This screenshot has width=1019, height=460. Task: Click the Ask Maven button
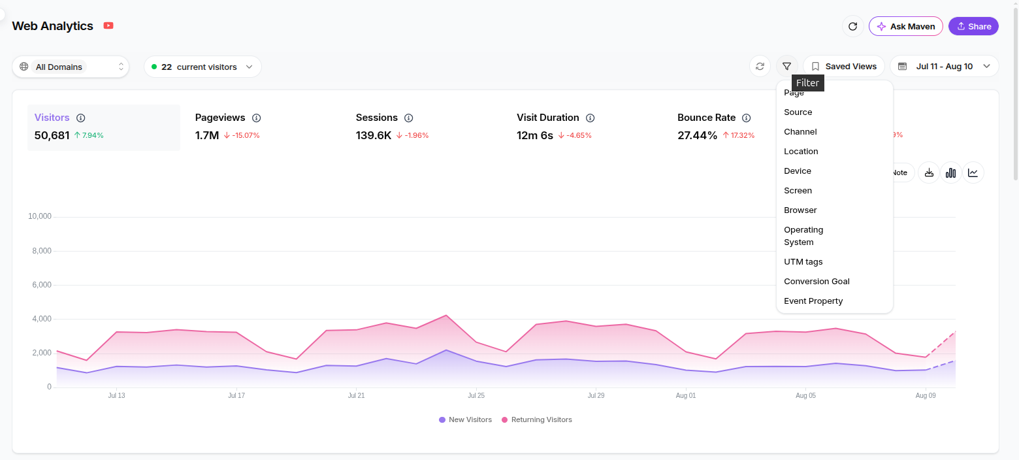click(x=906, y=26)
